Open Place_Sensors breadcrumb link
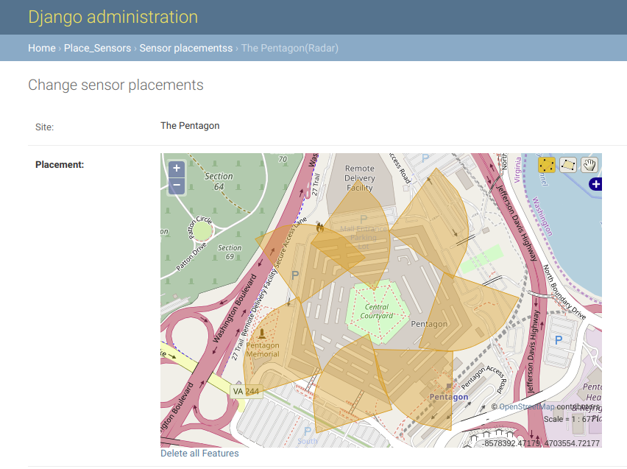The height and width of the screenshot is (469, 627). click(98, 48)
